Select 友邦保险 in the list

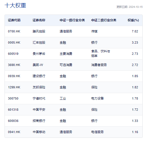click(x=39, y=87)
